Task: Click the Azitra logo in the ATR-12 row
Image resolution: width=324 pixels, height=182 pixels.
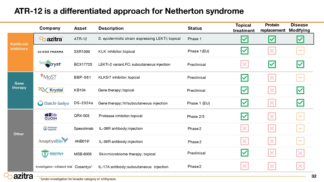Action: click(51, 39)
